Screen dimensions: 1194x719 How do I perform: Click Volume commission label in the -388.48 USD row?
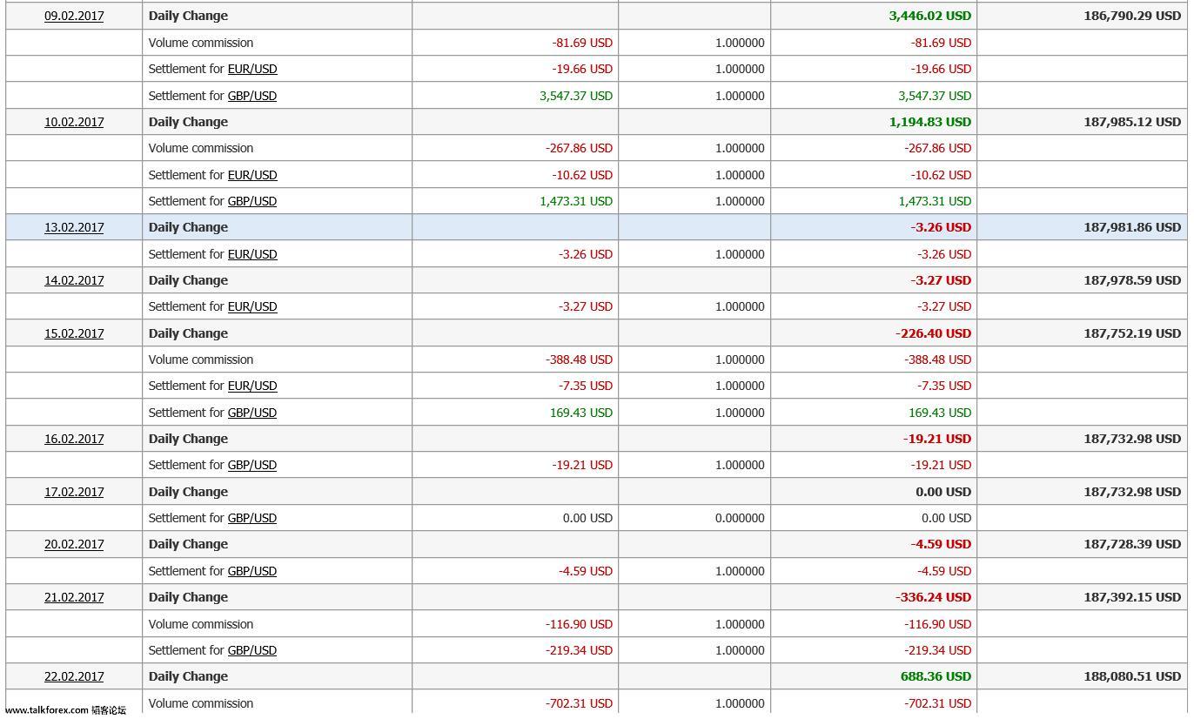point(201,359)
